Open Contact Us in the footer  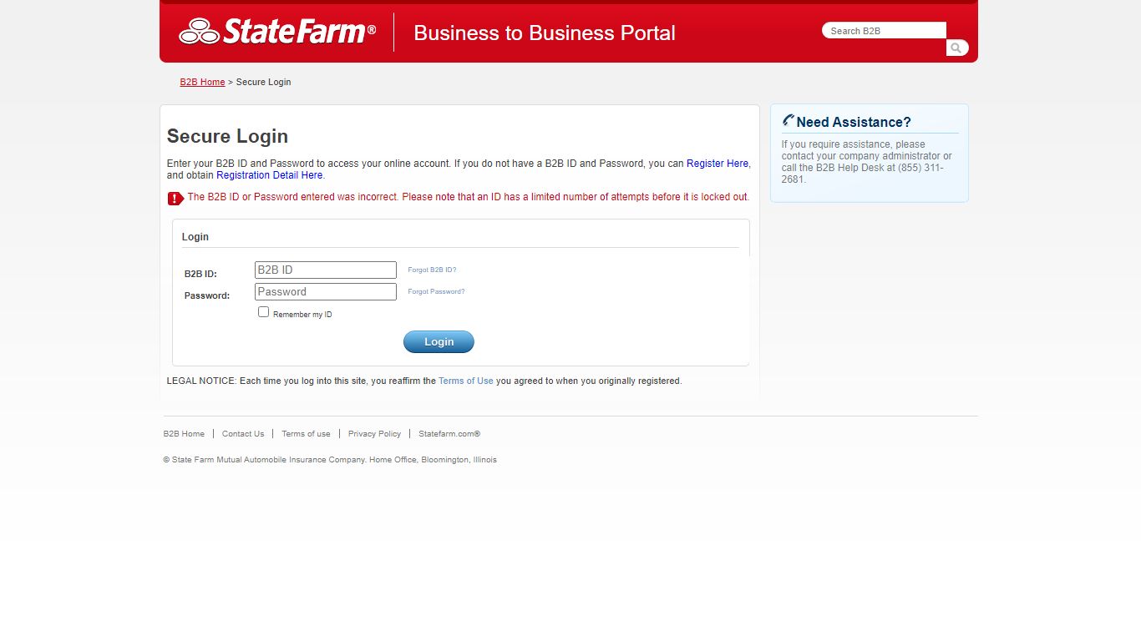[243, 434]
